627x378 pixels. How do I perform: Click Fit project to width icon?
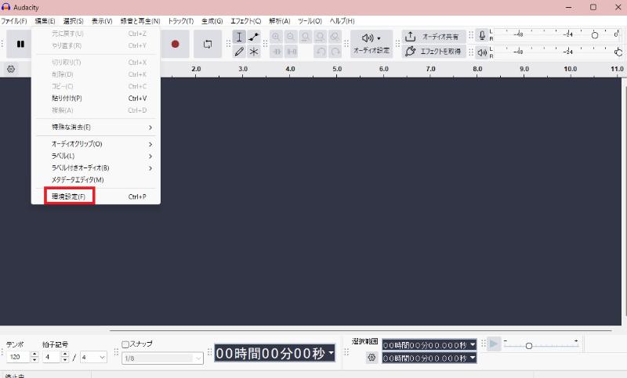321,37
